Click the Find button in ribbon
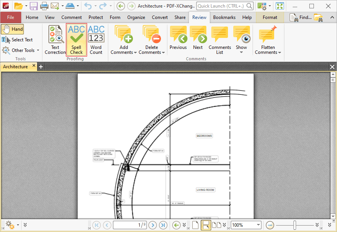Screen dimensions: 337x232 point(301,17)
